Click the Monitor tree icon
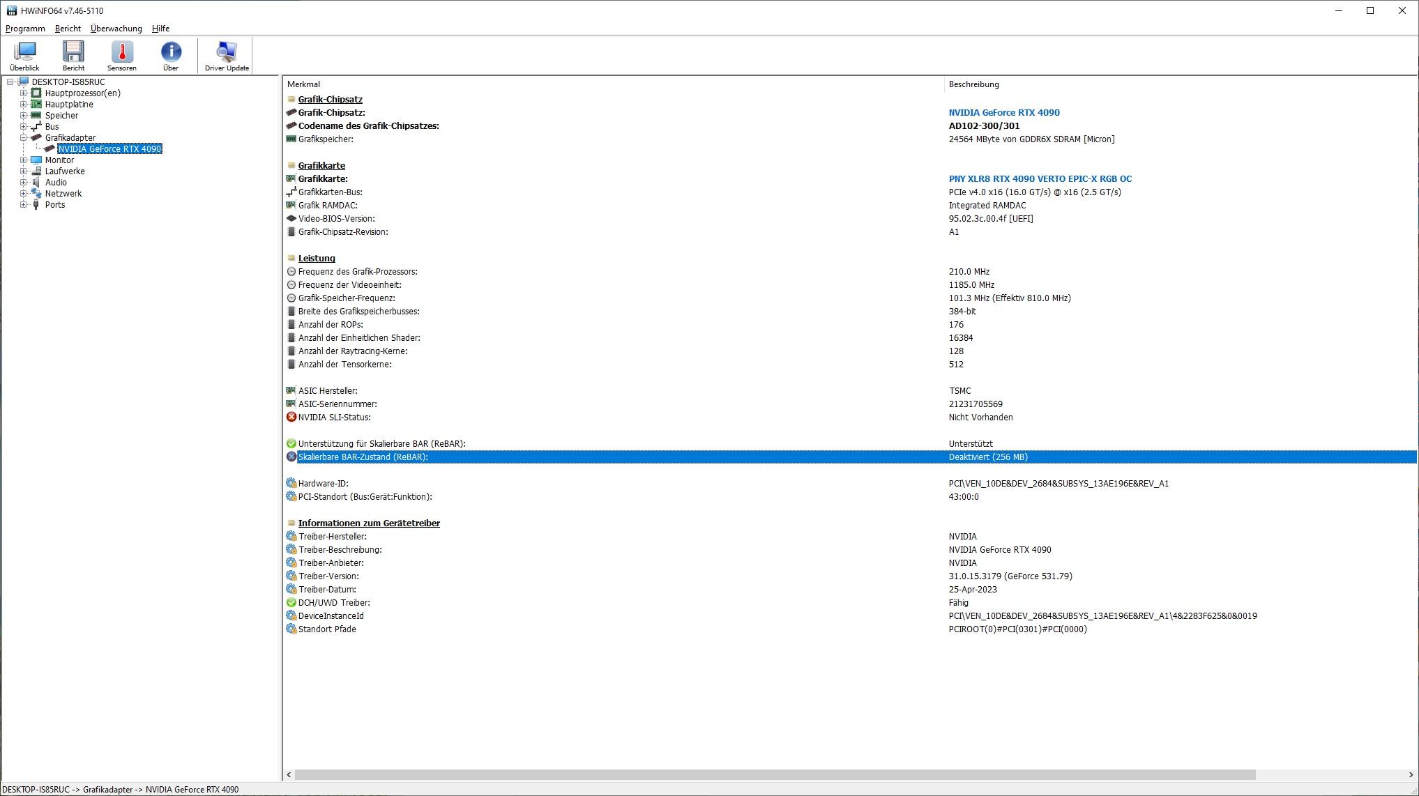 pyautogui.click(x=36, y=160)
